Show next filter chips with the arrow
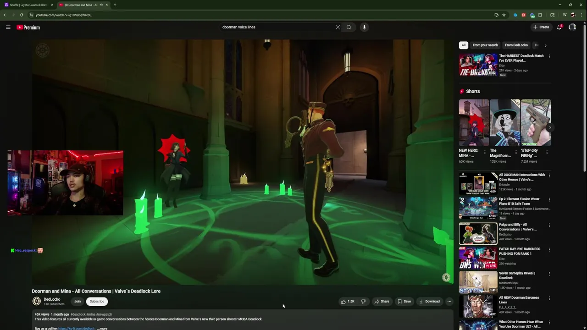Screen dimensions: 587x330 tap(545, 45)
